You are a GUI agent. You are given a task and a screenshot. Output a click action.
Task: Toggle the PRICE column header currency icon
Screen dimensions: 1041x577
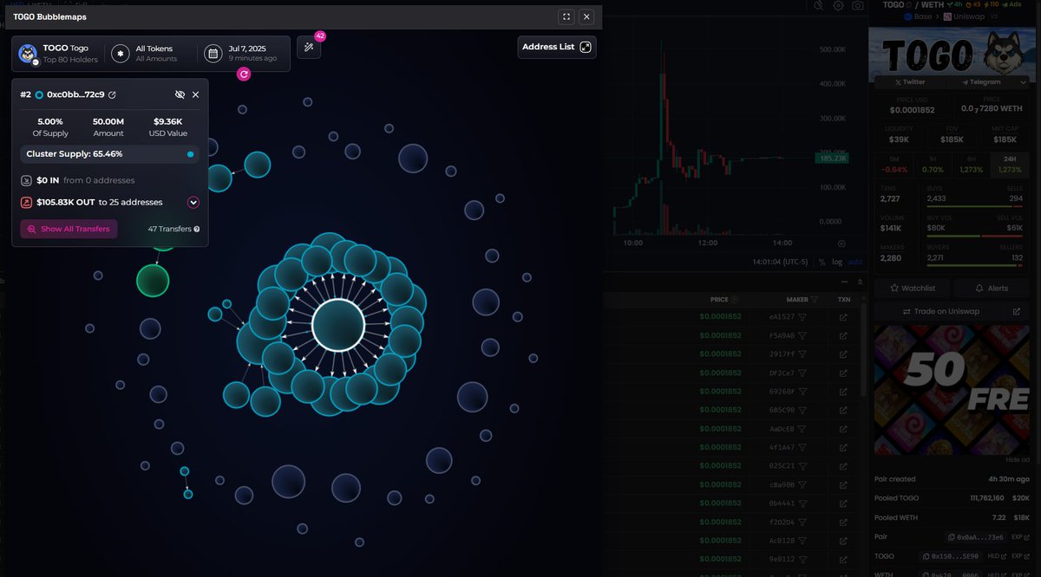[x=735, y=300]
